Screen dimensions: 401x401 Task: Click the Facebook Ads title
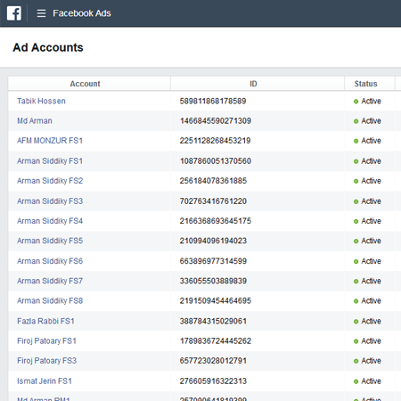point(82,13)
